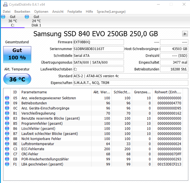The width and height of the screenshot is (190, 183).
Task: Click status orb for BE Luftstromtemperatur
Action: 7,144
